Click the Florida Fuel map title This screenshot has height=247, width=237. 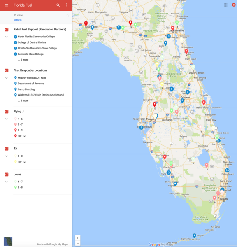click(x=23, y=5)
